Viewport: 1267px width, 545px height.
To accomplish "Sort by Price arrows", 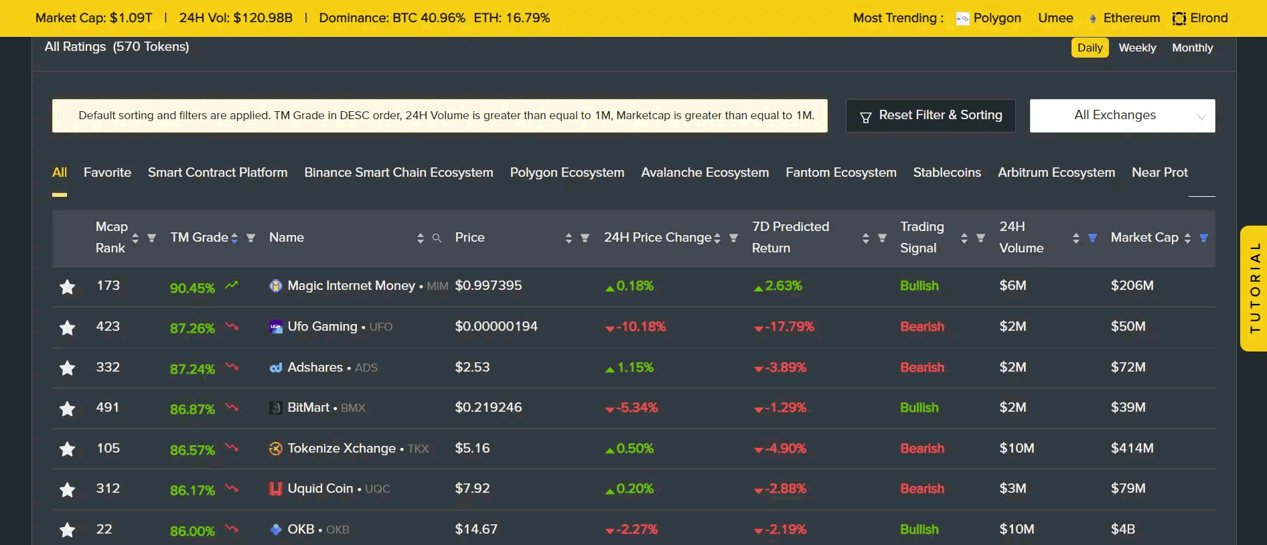I will point(569,238).
